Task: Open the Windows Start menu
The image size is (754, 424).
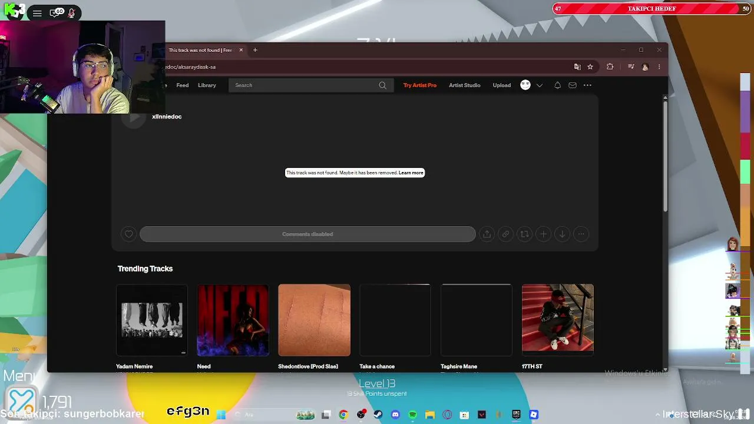Action: pos(221,415)
